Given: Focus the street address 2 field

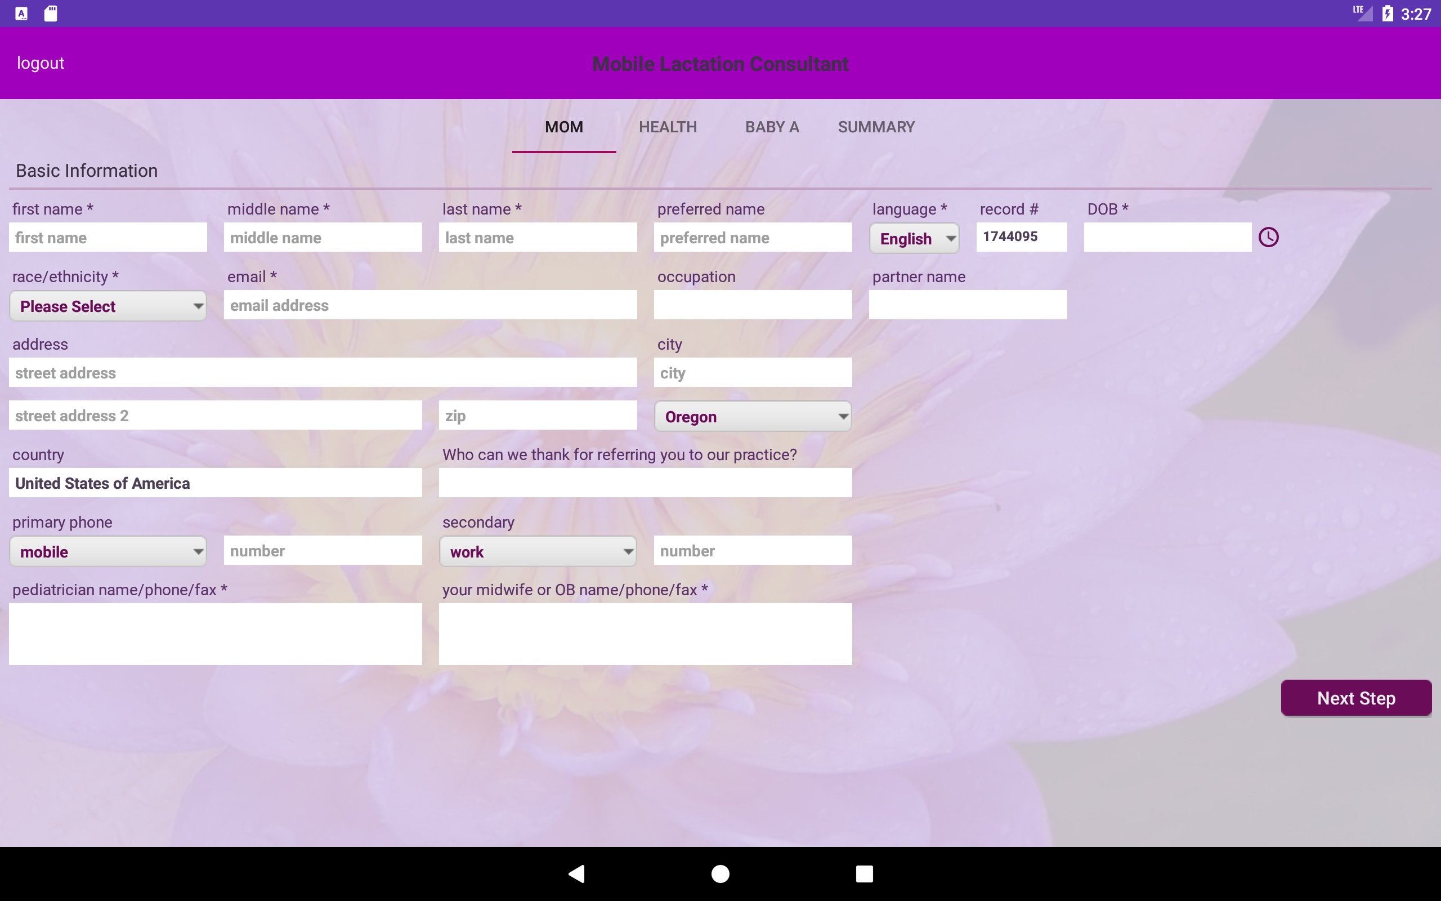Looking at the screenshot, I should coord(216,416).
